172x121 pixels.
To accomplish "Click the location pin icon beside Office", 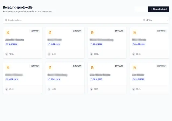I will click(x=144, y=20).
